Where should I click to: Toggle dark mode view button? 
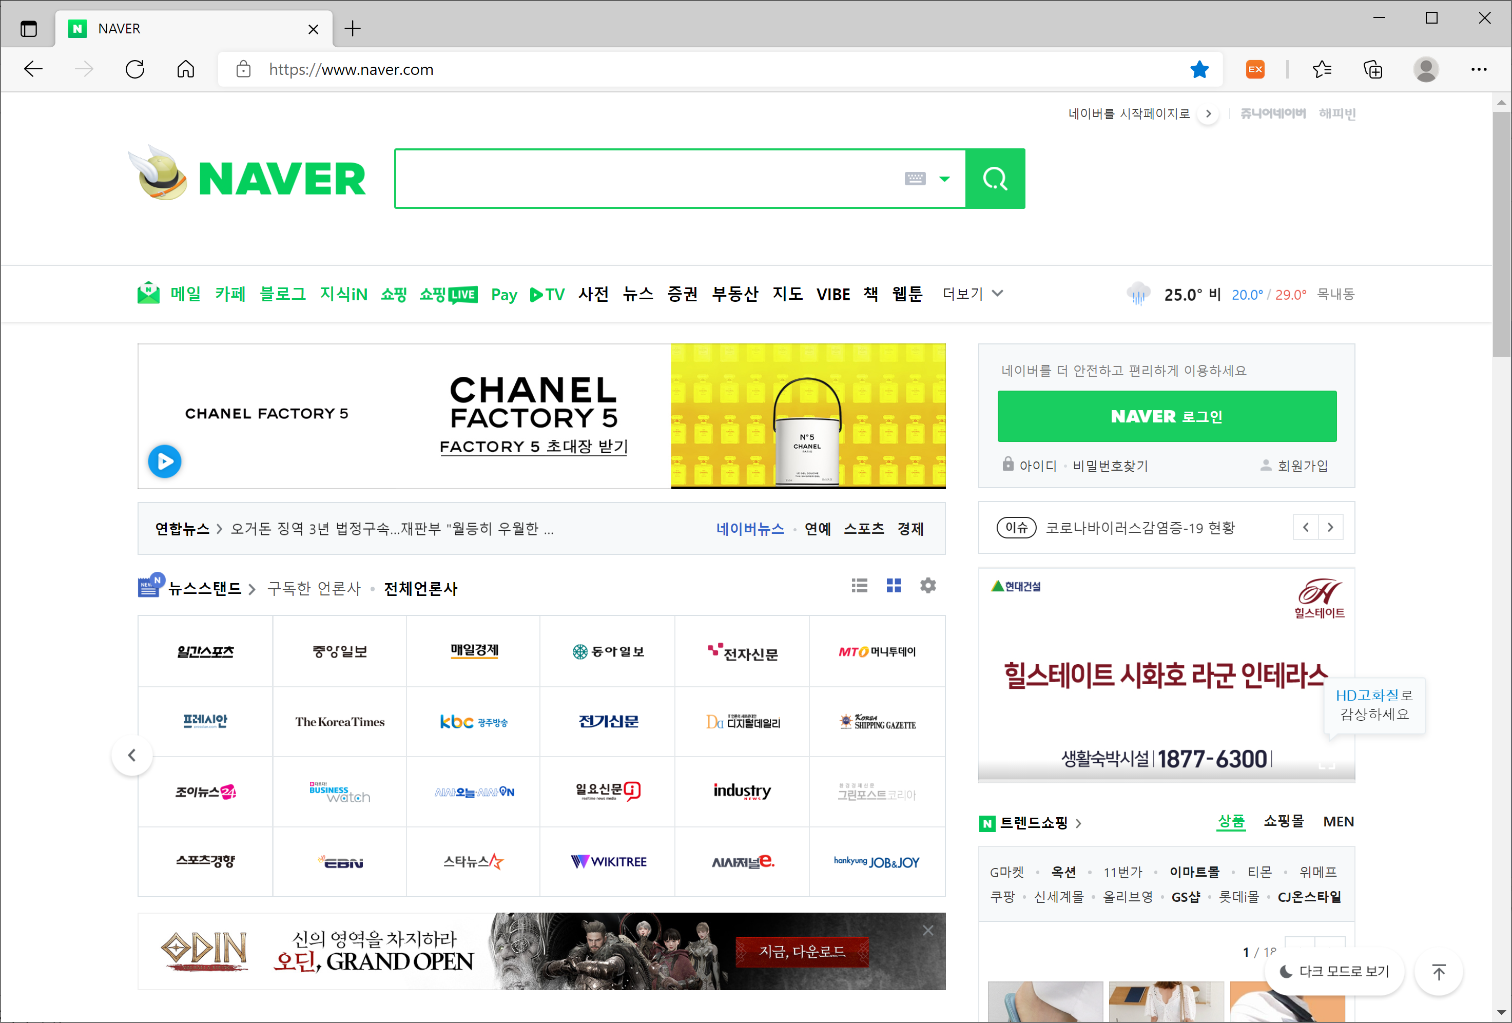pos(1334,972)
